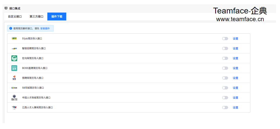The height and width of the screenshot is (129, 280).
Task: Open the 第三方接口 tab
Action: [x=37, y=16]
